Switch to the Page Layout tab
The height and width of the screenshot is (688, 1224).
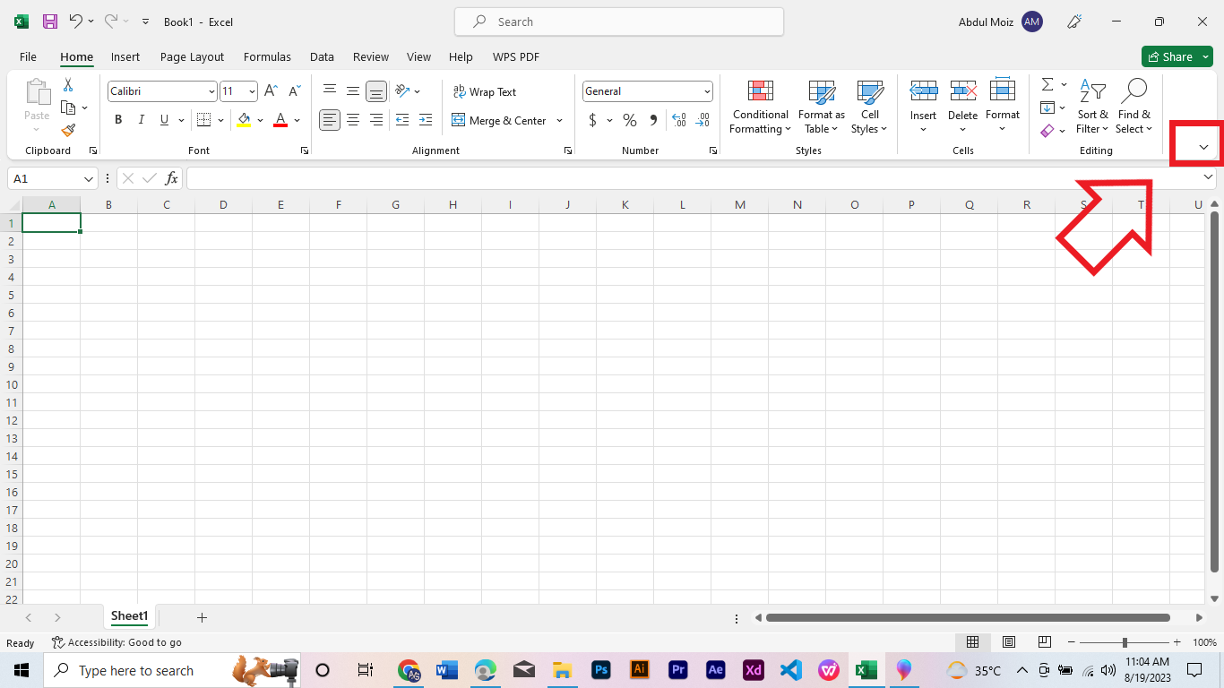coord(192,56)
